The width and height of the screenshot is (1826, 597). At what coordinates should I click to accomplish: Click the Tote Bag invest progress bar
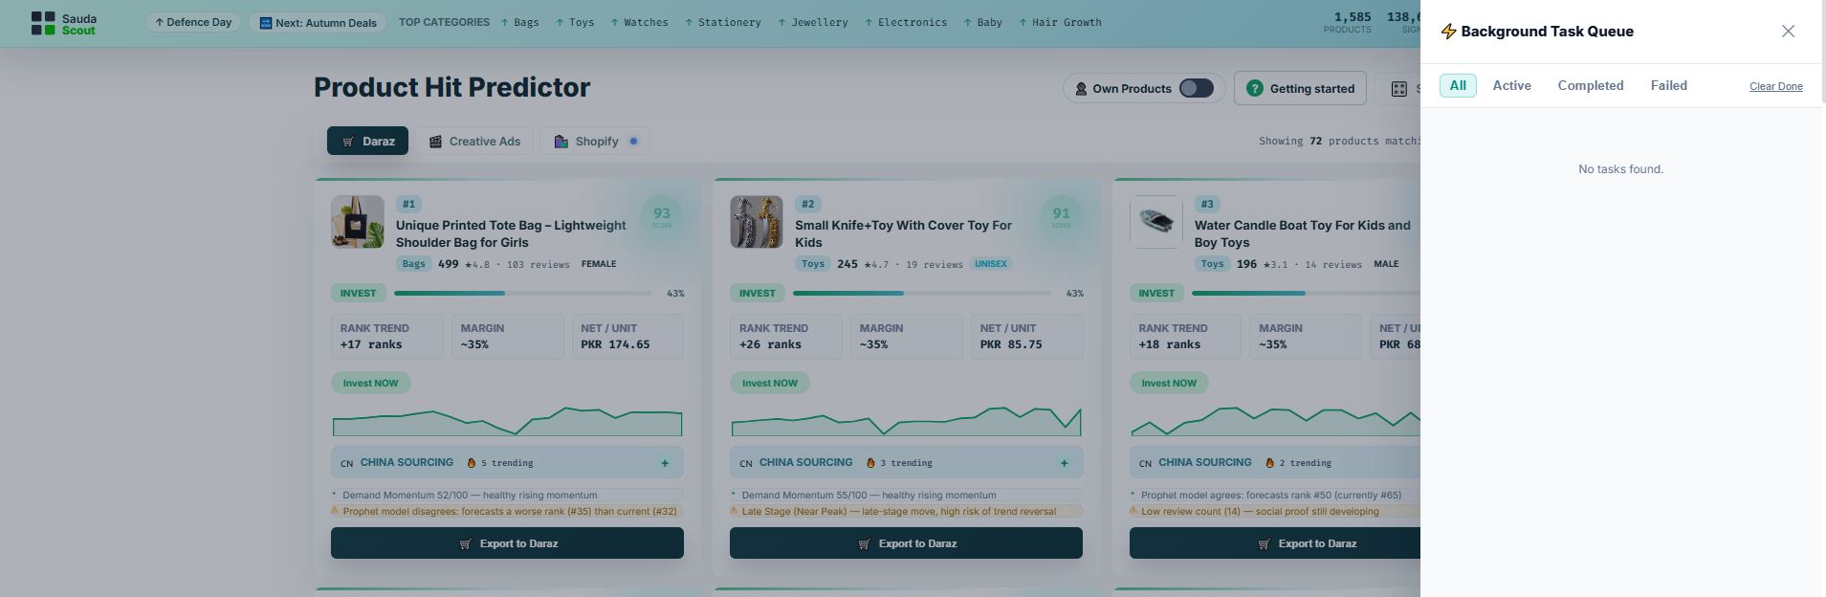(x=522, y=293)
